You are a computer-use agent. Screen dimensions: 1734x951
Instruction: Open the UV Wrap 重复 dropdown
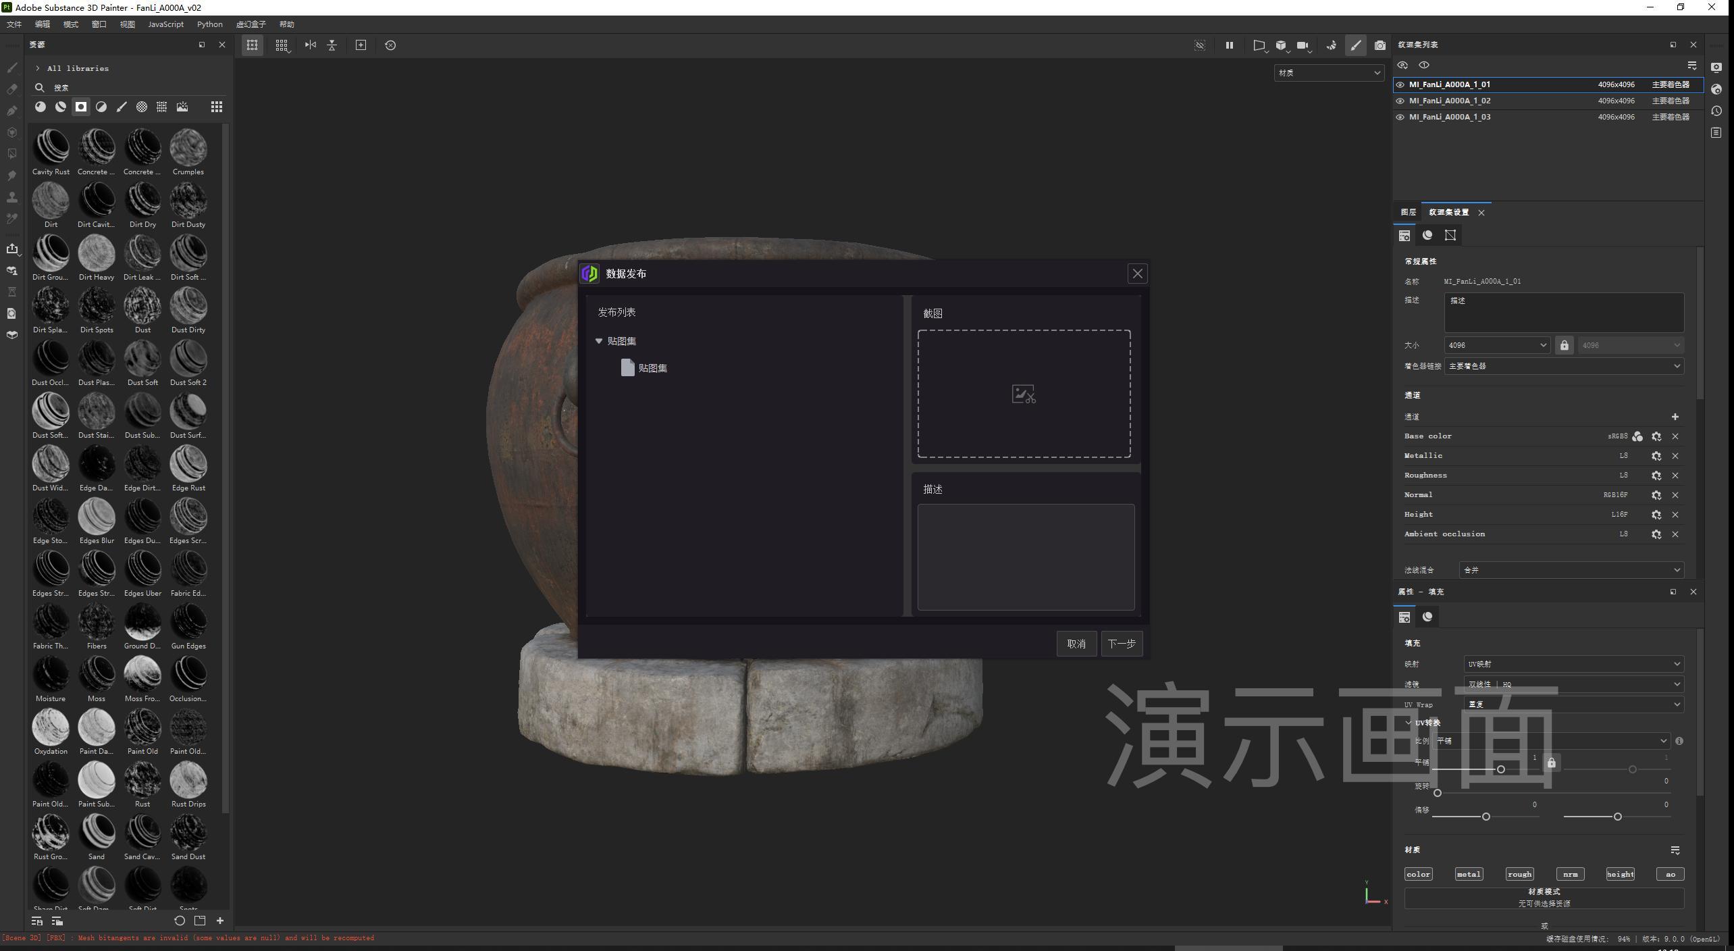[x=1573, y=704]
